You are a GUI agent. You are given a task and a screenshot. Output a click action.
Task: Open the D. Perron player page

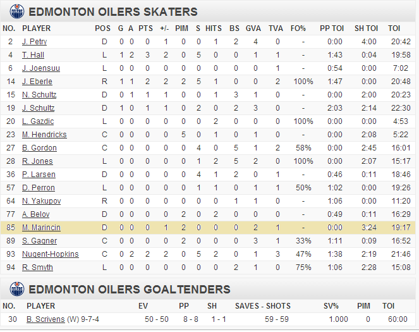click(39, 188)
